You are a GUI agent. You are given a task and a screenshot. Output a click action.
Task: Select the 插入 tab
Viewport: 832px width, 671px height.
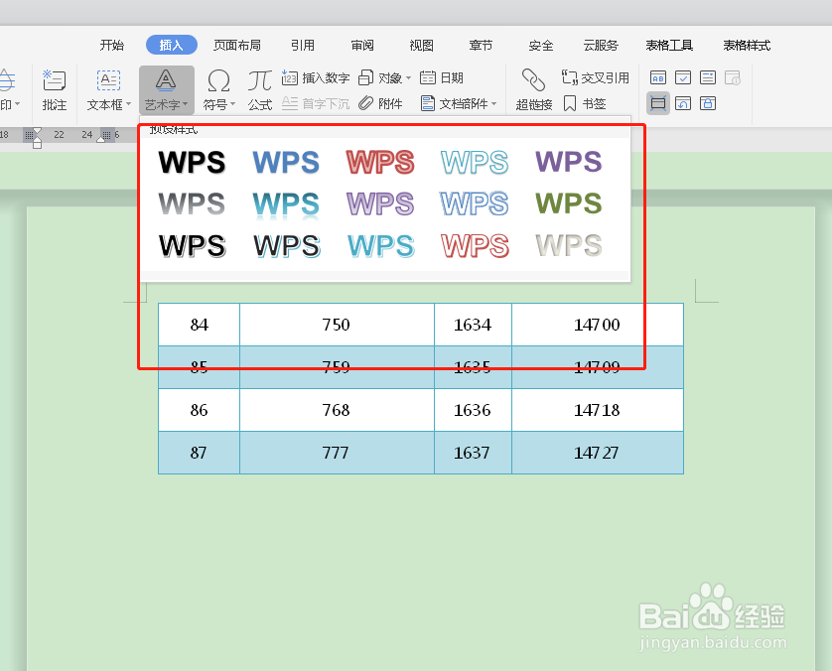172,45
